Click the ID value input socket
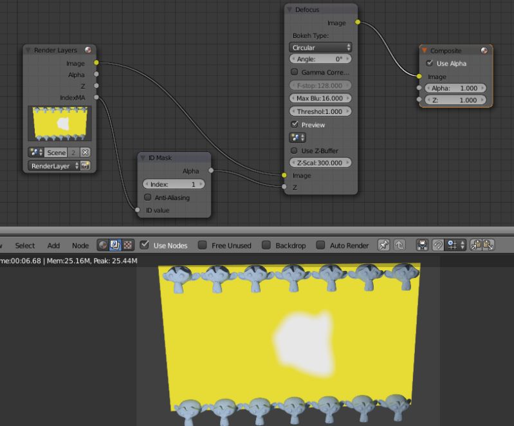The width and height of the screenshot is (514, 426). click(138, 210)
